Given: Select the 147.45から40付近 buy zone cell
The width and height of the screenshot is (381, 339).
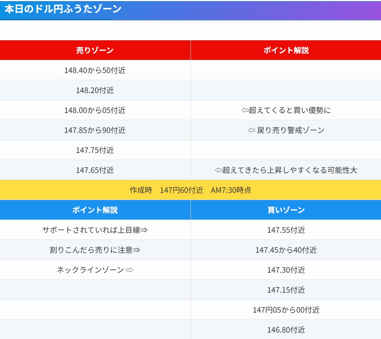Looking at the screenshot, I should [286, 250].
